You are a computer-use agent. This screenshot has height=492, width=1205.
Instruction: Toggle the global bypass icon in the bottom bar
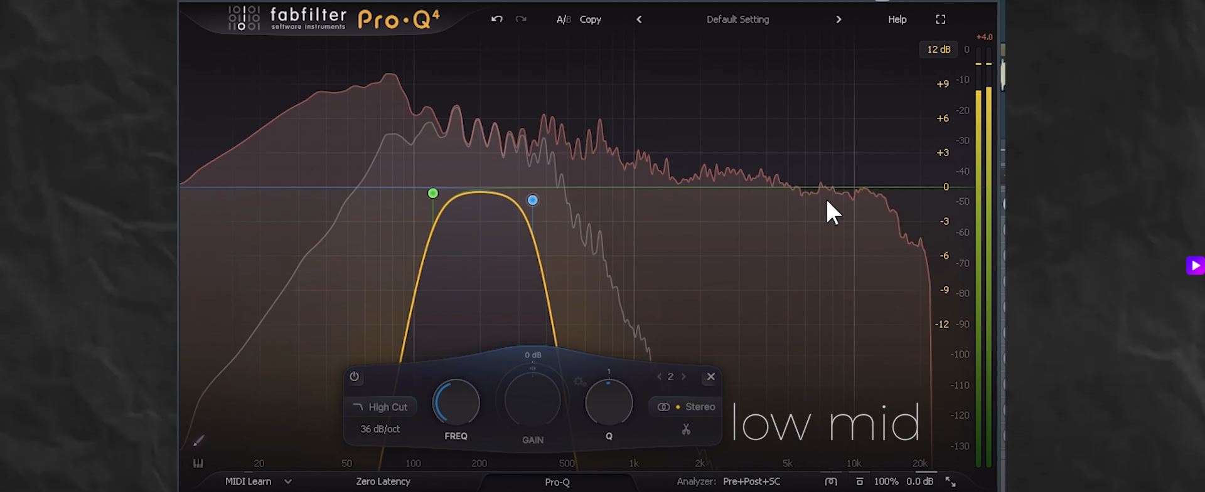860,481
